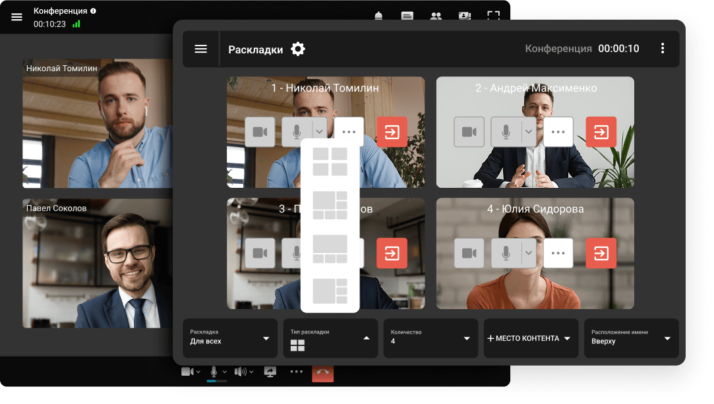Screen dimensions: 714x404
Task: Expand microphone options arrow for Андрей Максименко
Action: click(x=528, y=132)
